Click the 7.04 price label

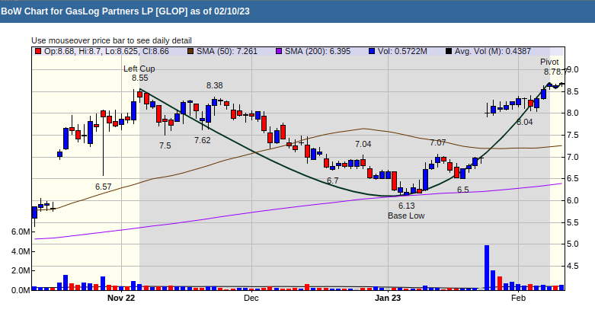[363, 144]
